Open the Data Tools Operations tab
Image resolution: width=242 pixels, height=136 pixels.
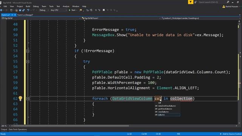(x=18, y=130)
